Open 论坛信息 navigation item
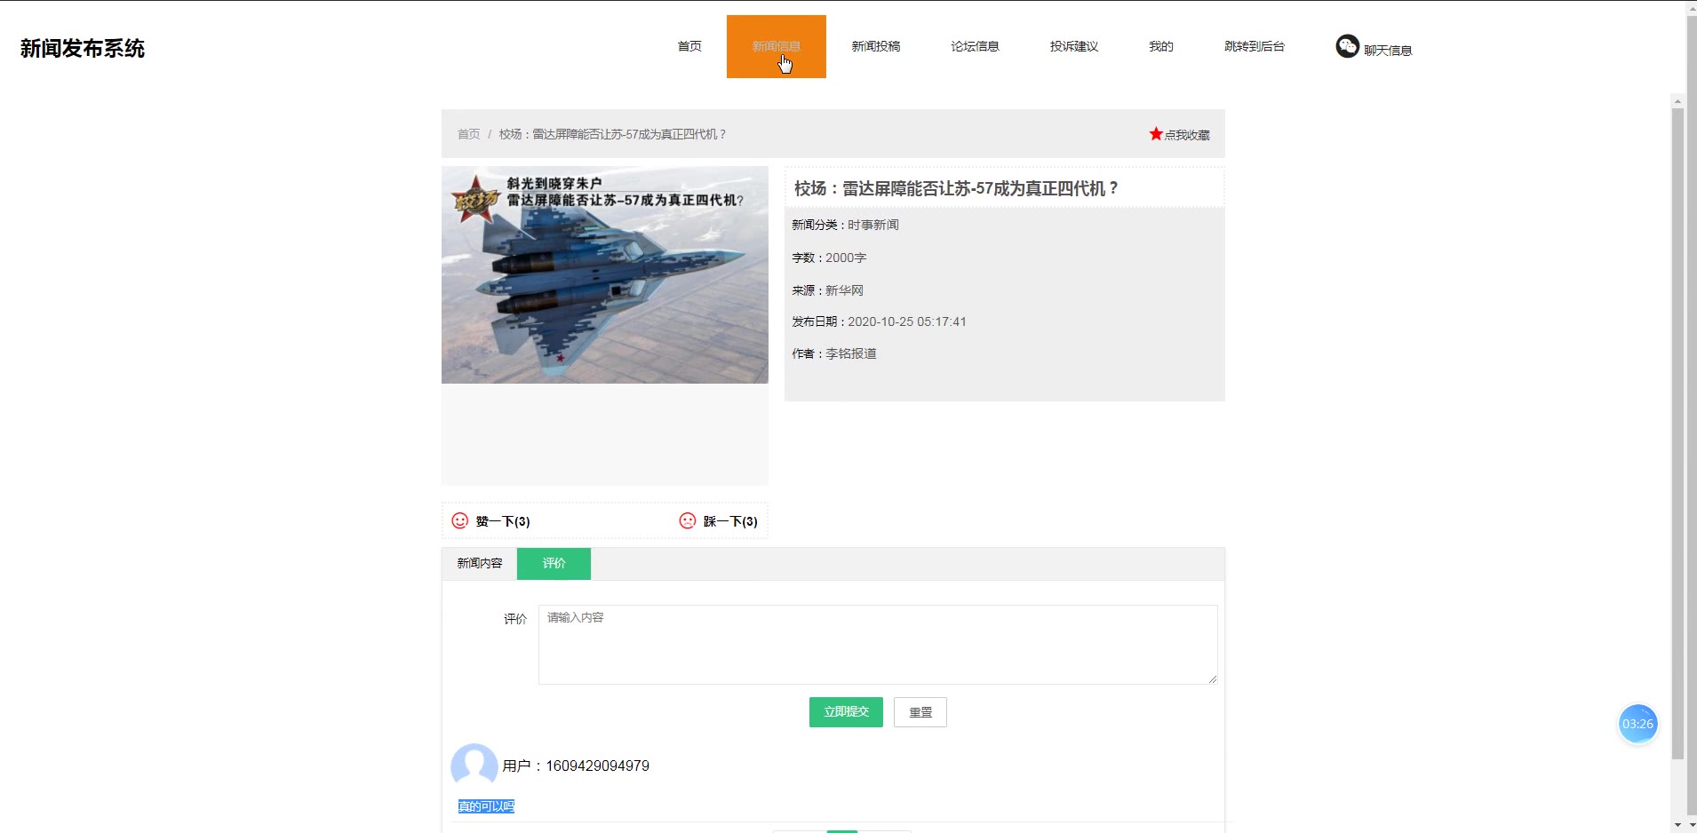The image size is (1697, 833). coord(976,46)
